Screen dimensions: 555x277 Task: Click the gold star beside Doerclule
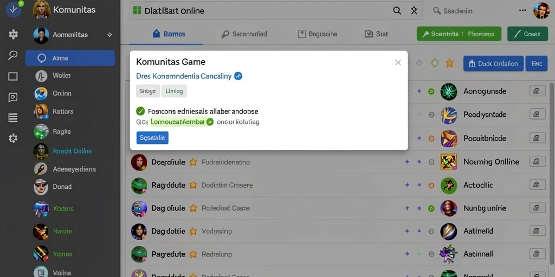click(x=193, y=162)
